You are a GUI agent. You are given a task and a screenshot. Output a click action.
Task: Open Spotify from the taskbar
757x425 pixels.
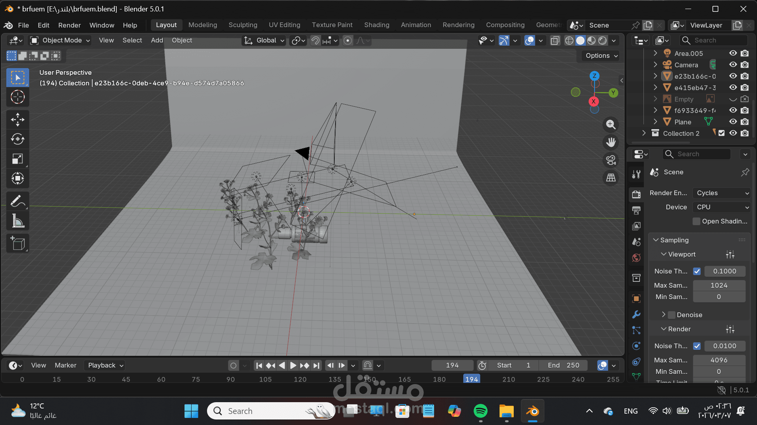(x=480, y=411)
